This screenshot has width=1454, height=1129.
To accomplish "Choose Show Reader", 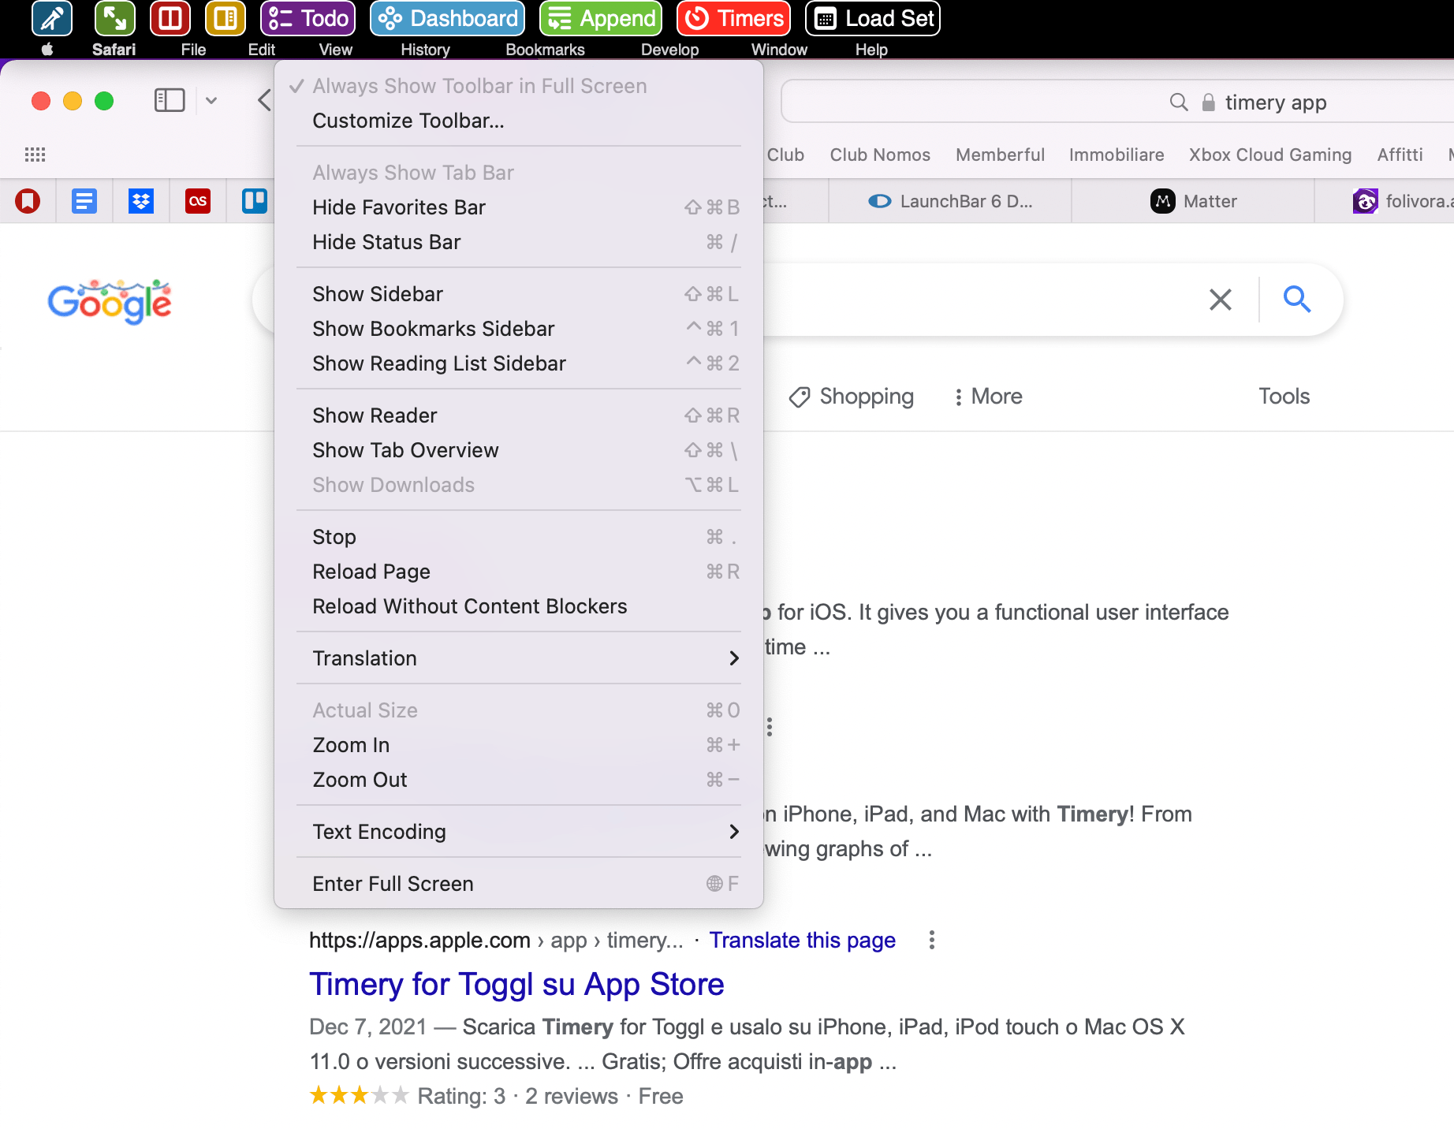I will tap(519, 415).
